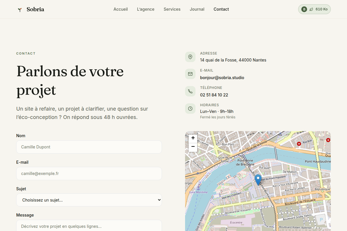Click the leaf icon in the badge
This screenshot has height=231, width=347.
(311, 9)
